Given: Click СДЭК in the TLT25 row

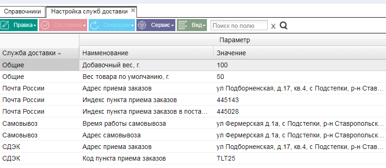Looking at the screenshot, I should [11, 158].
